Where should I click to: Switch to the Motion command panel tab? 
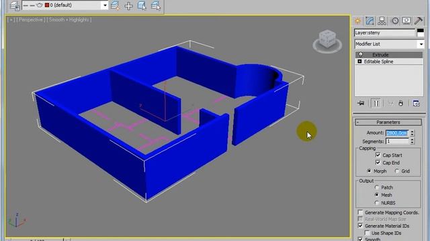coord(395,21)
